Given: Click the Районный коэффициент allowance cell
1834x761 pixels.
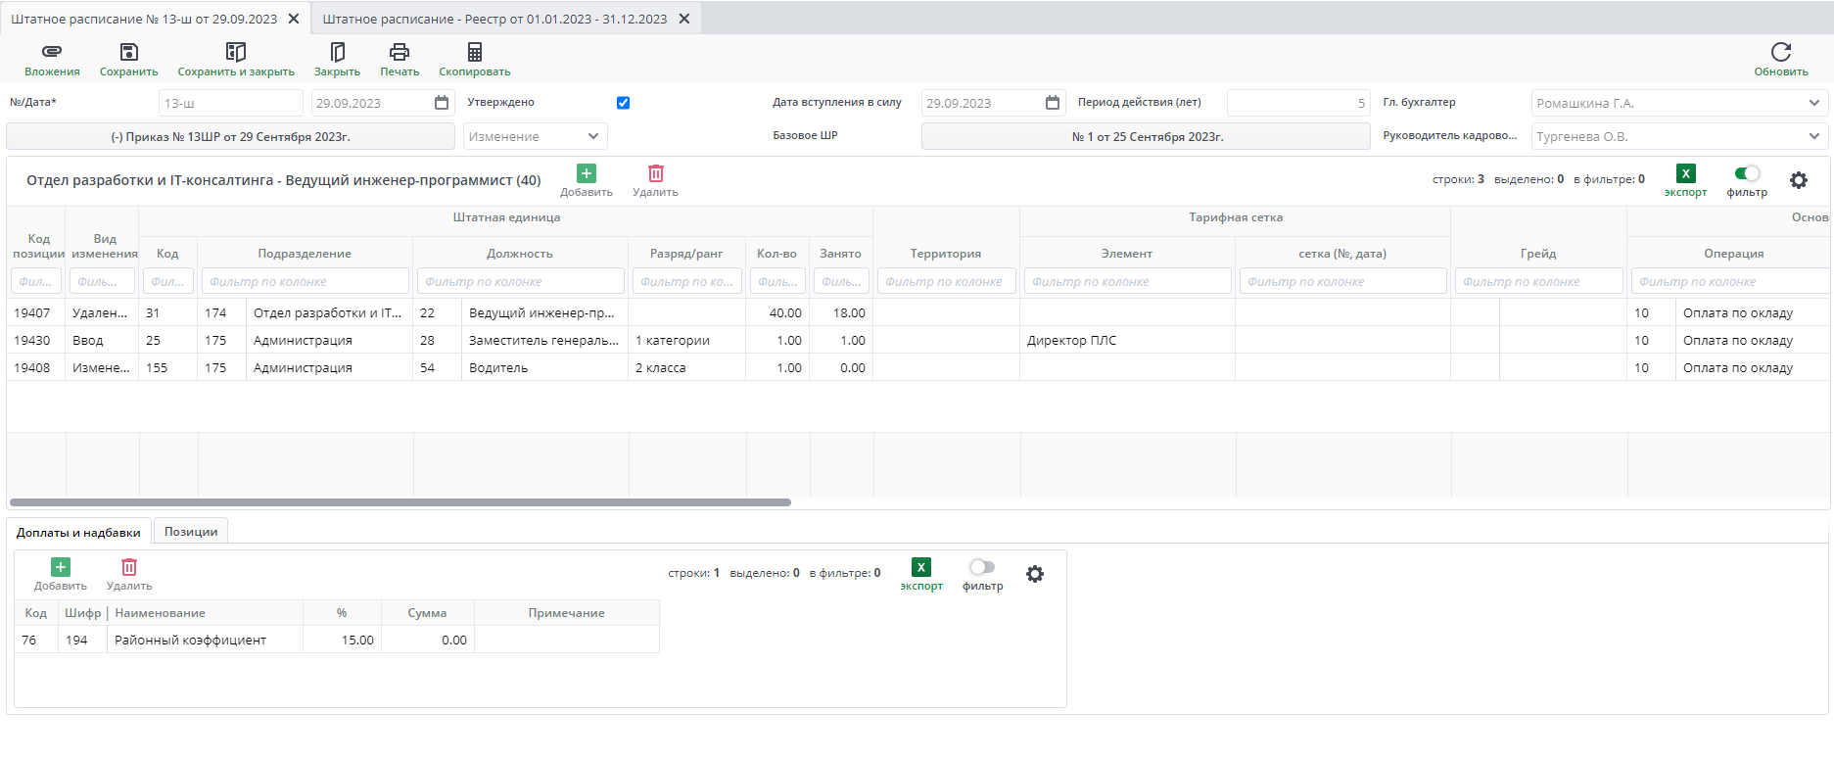Looking at the screenshot, I should [x=205, y=641].
